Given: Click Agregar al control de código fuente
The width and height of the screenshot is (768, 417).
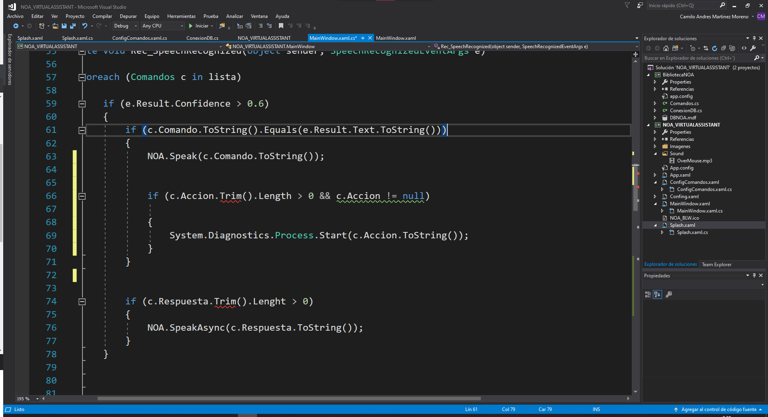Looking at the screenshot, I should click(719, 409).
